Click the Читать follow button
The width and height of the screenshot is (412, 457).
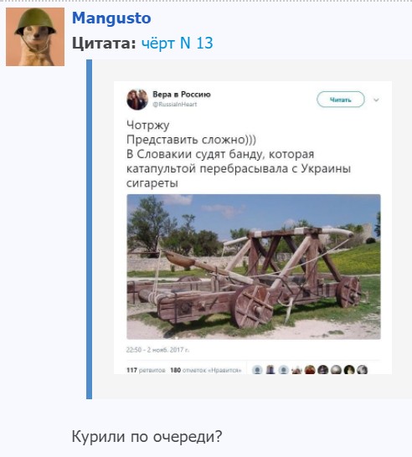341,100
